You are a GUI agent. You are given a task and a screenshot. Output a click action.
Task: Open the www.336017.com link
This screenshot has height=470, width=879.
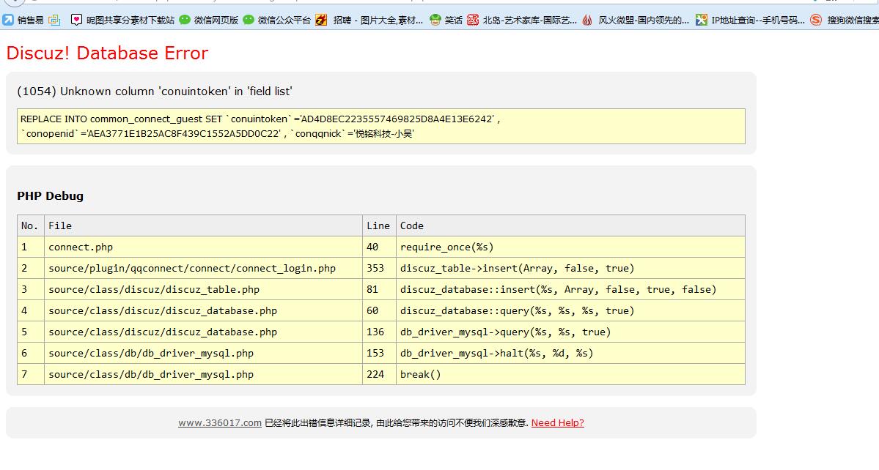coord(219,422)
